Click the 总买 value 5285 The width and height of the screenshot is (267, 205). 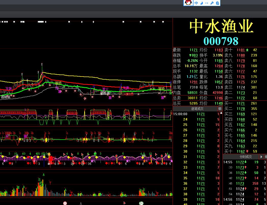[194, 103]
